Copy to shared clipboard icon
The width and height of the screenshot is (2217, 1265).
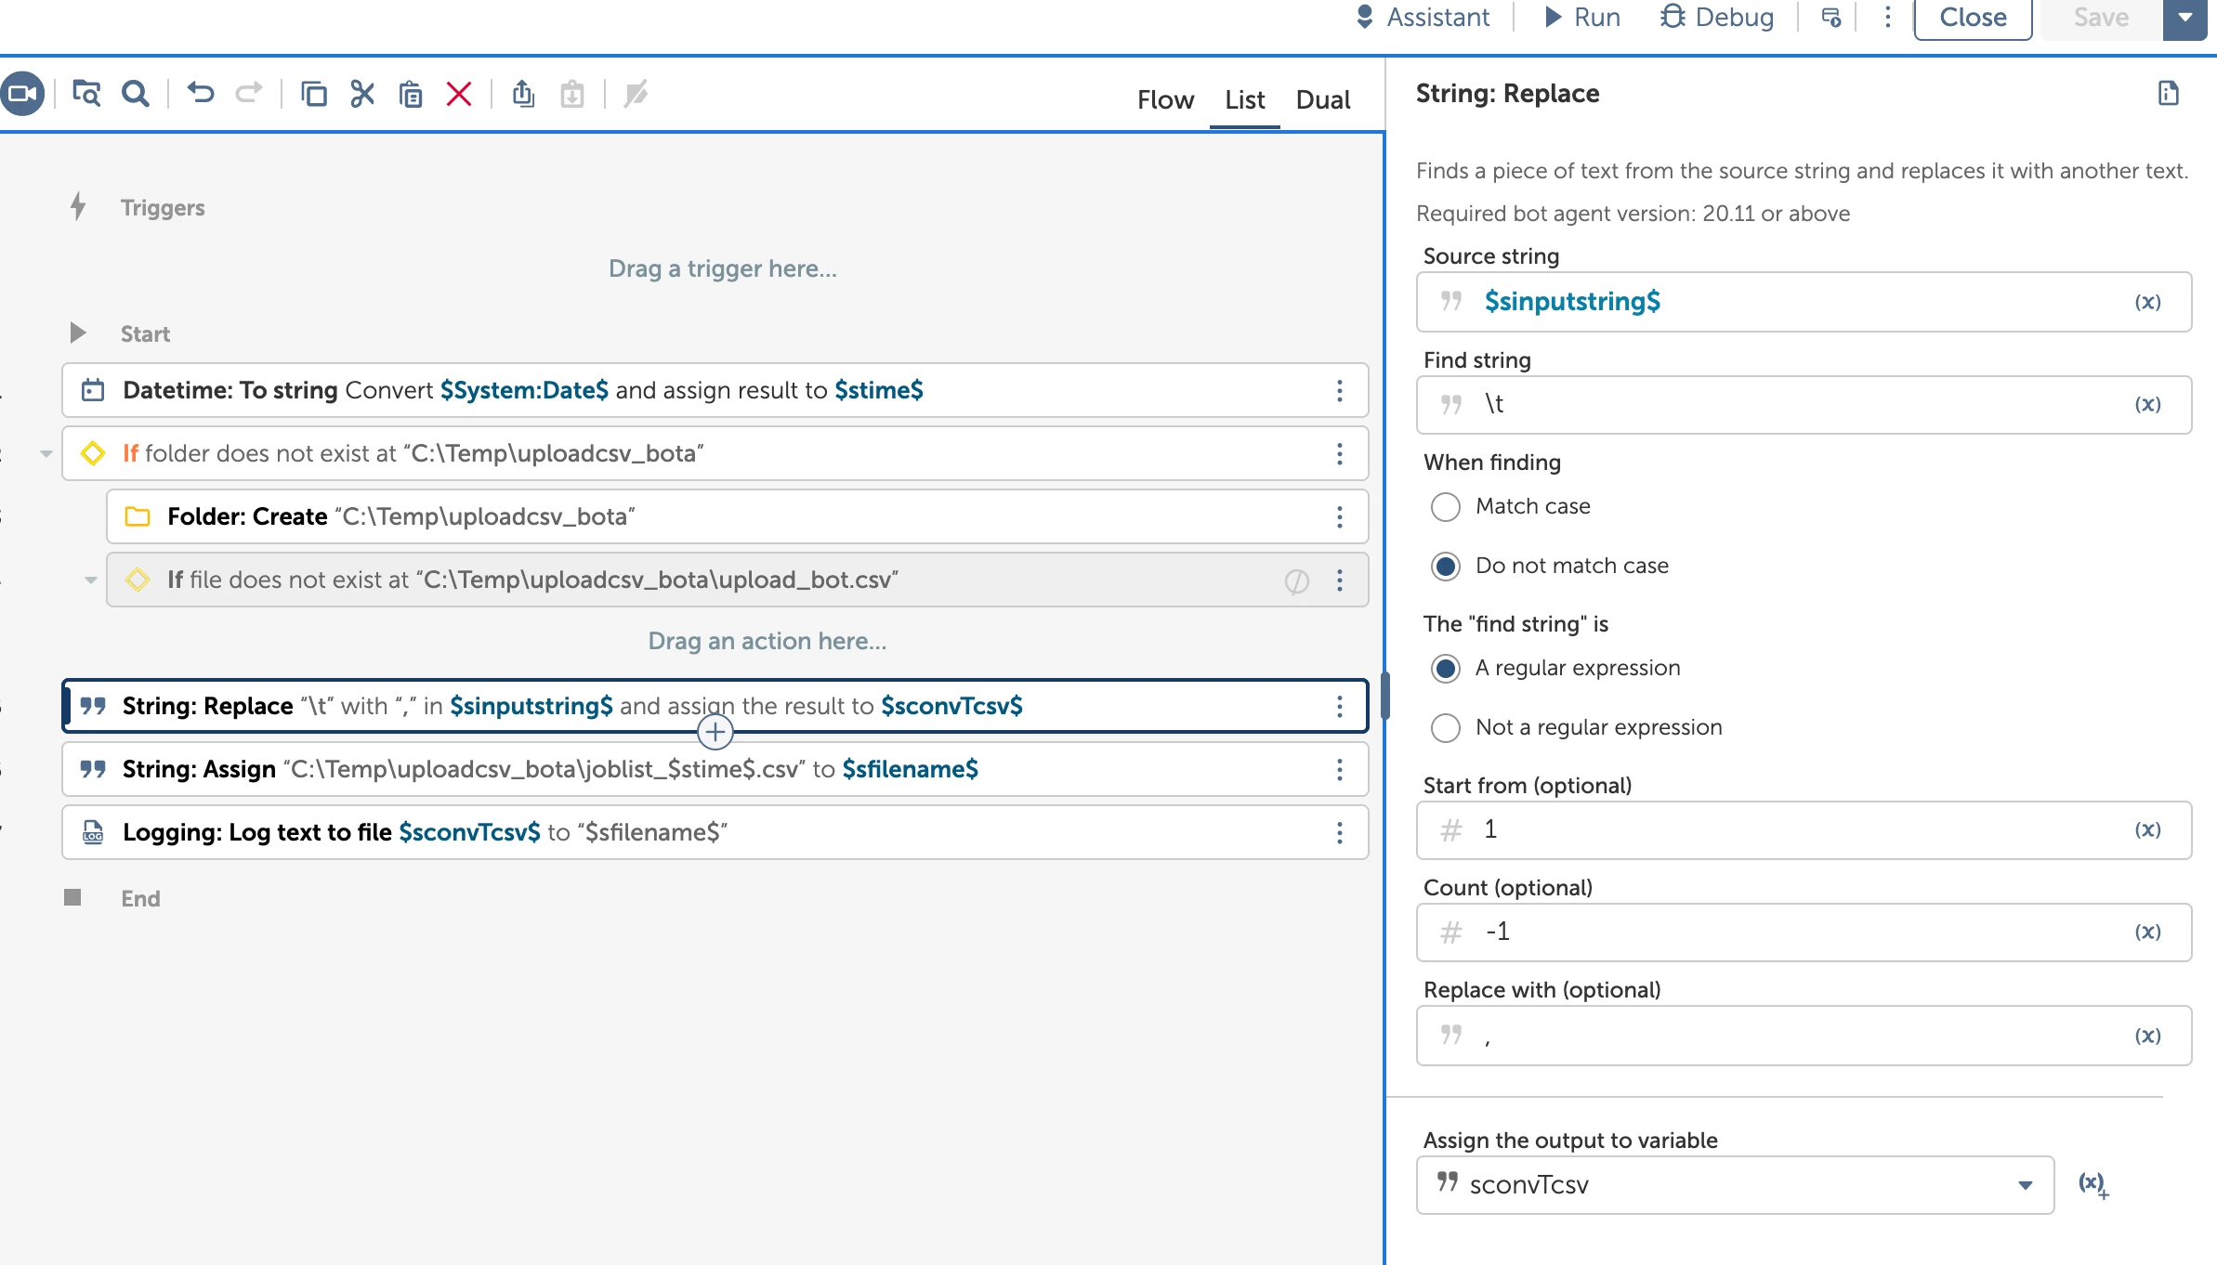click(x=524, y=94)
